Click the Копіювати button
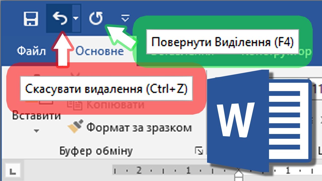The image size is (322, 181). coord(106,105)
